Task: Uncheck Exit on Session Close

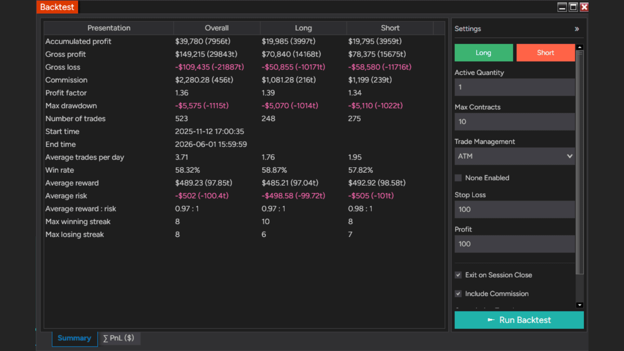Action: point(458,275)
